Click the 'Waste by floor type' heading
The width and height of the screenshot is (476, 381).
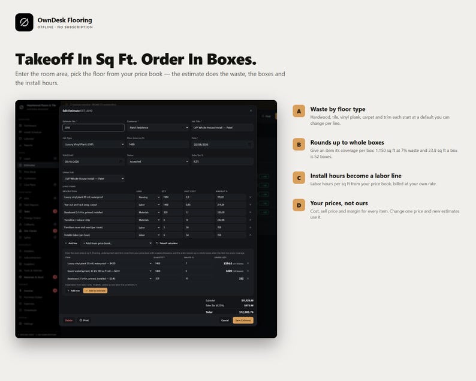click(x=338, y=109)
